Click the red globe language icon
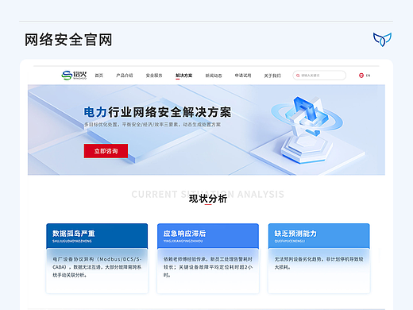 click(361, 76)
